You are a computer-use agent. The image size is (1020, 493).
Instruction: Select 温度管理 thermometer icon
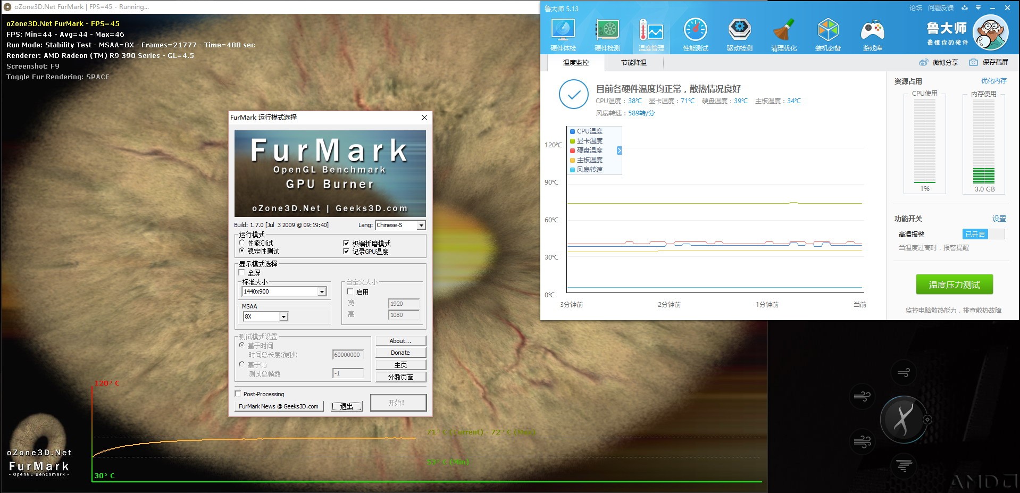[651, 35]
